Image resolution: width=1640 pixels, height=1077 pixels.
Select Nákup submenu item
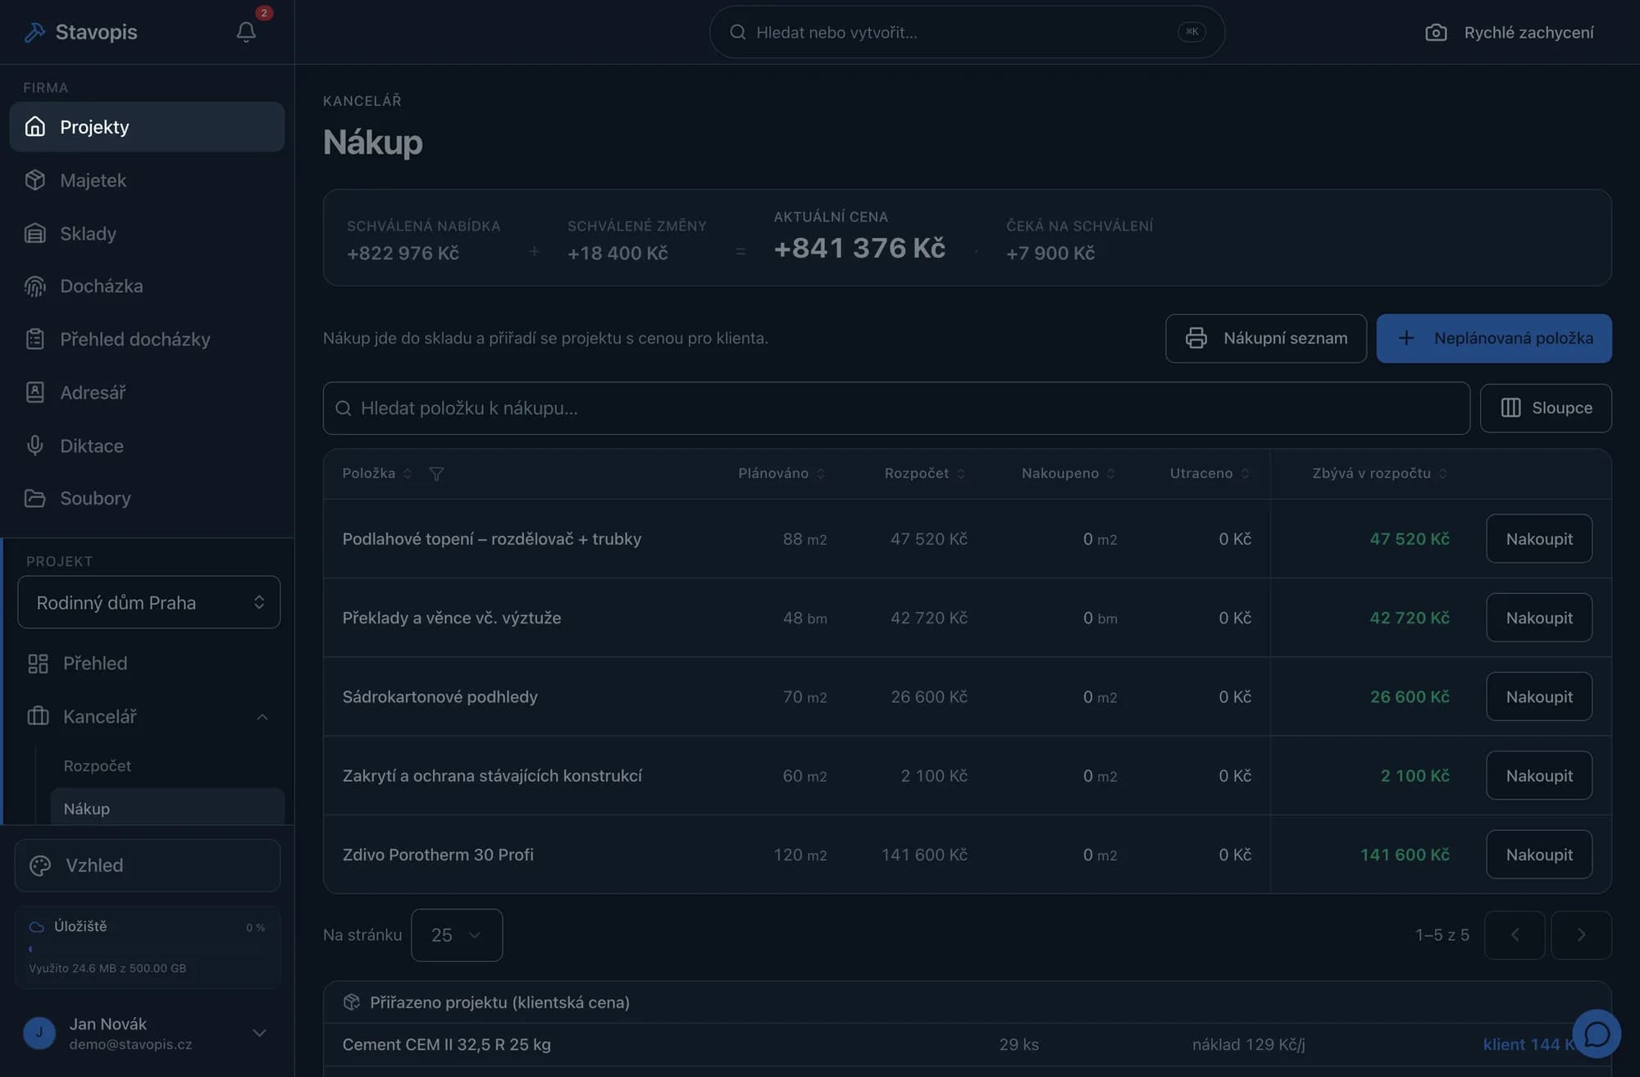tap(167, 809)
